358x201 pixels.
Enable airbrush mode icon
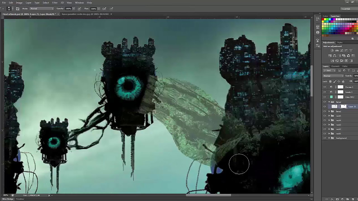(x=104, y=9)
